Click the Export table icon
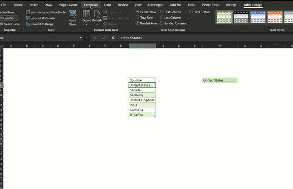This screenshot has height=189, width=293. pyautogui.click(x=87, y=14)
